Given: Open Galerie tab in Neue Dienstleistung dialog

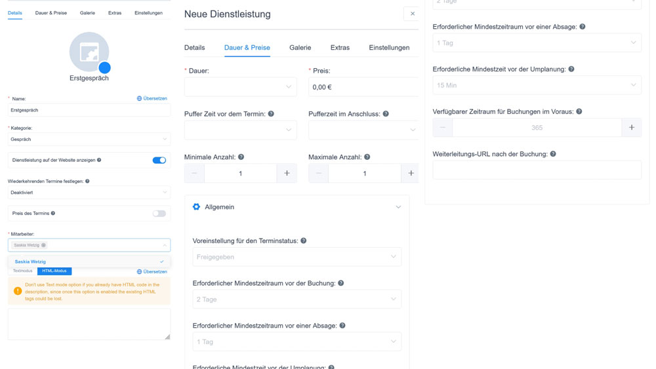Looking at the screenshot, I should coord(300,48).
